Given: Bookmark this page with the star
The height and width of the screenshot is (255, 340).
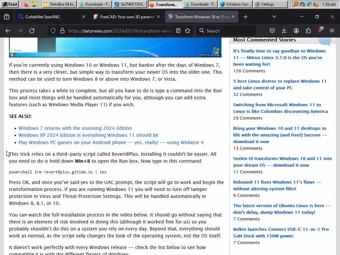Looking at the screenshot, I should (x=188, y=31).
